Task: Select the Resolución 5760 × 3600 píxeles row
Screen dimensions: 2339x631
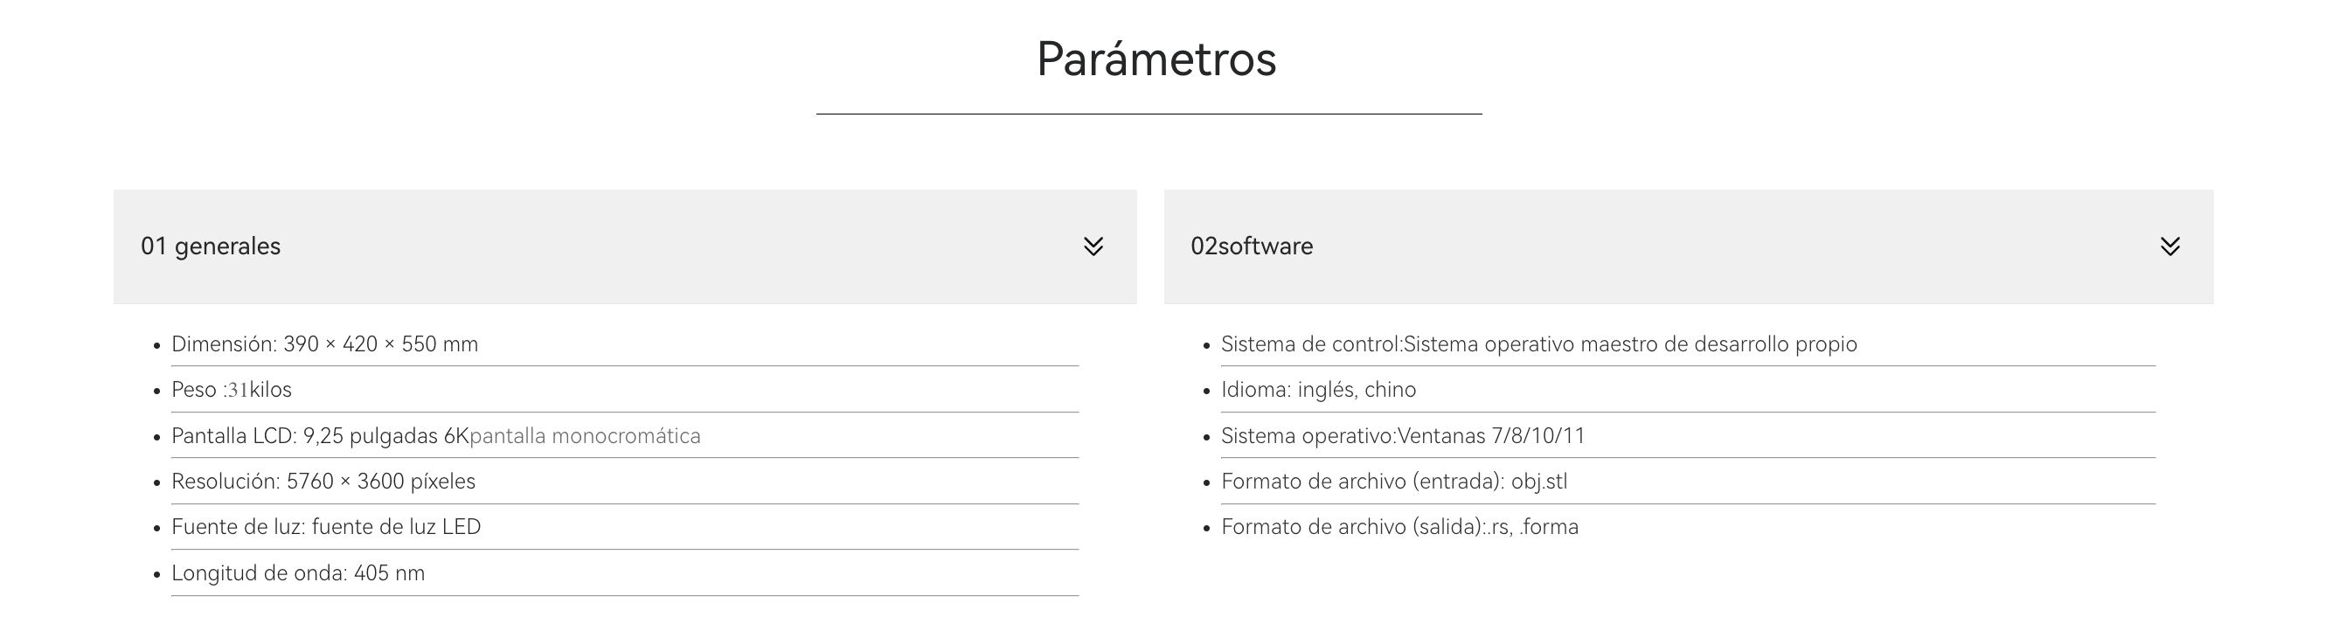Action: tap(323, 482)
